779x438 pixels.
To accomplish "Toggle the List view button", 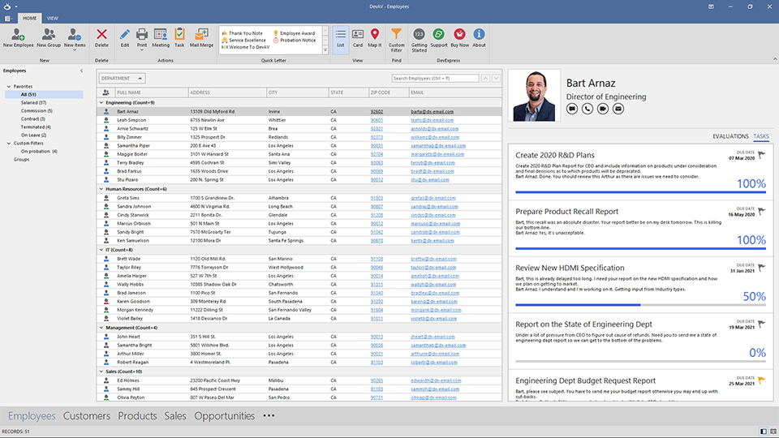I will pos(341,35).
